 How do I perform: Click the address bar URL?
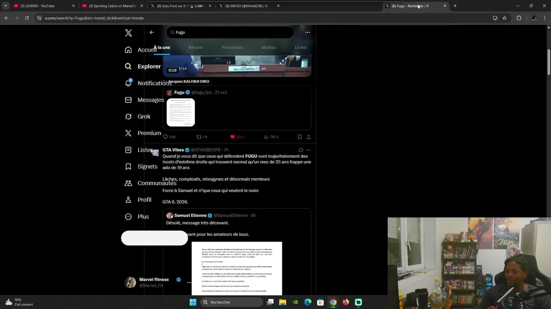(94, 18)
